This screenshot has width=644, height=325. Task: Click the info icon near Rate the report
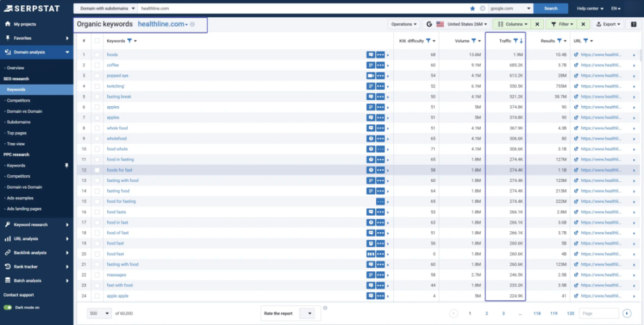pos(325,308)
